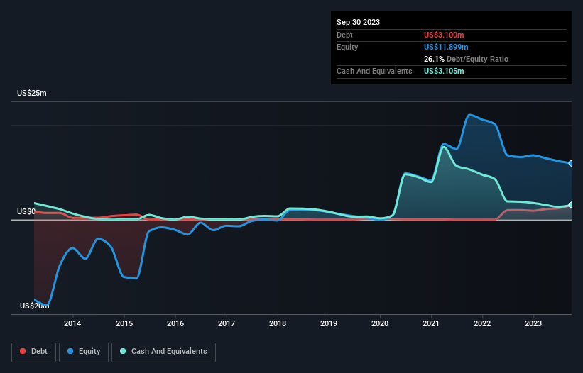Toggle the Equity legend button
583x373 pixels.
click(84, 352)
